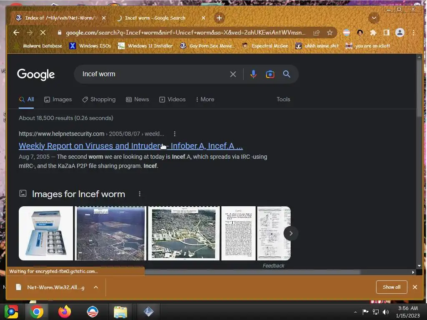Viewport: 427px width, 320px height.
Task: Open you are an idiot! bookmark
Action: click(x=368, y=46)
